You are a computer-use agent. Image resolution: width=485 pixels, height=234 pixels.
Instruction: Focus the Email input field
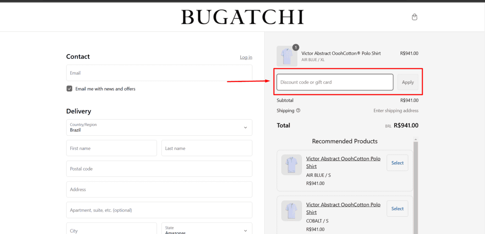point(159,73)
